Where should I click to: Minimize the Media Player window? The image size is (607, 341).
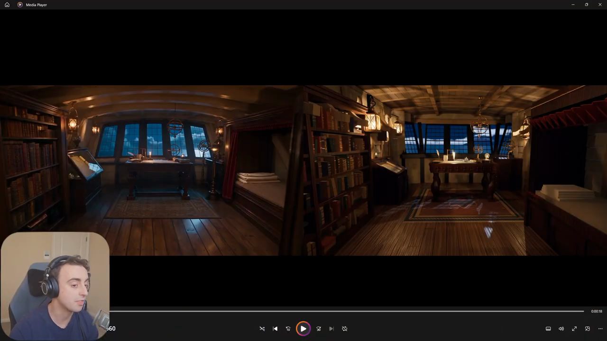pyautogui.click(x=573, y=5)
